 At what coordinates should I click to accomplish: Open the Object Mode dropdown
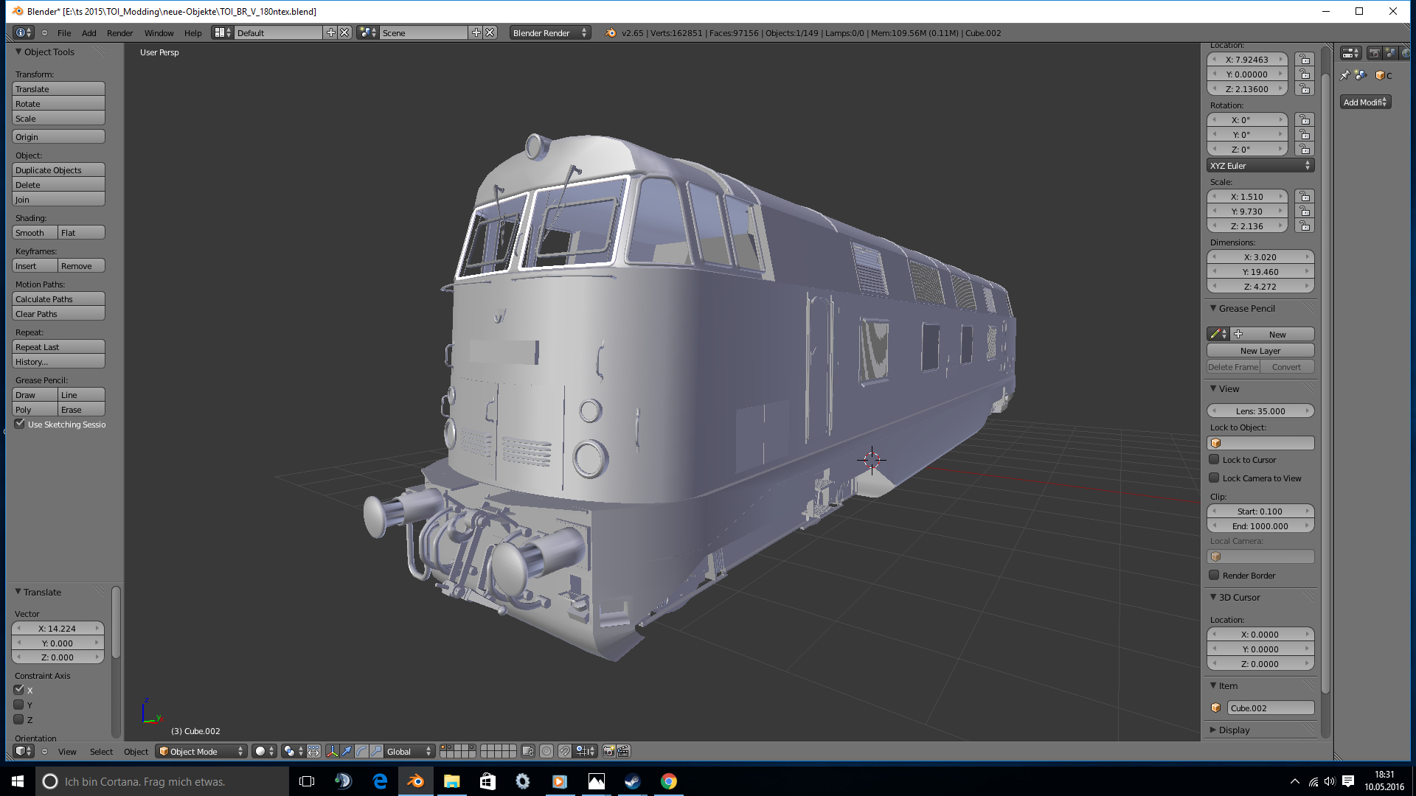(201, 751)
